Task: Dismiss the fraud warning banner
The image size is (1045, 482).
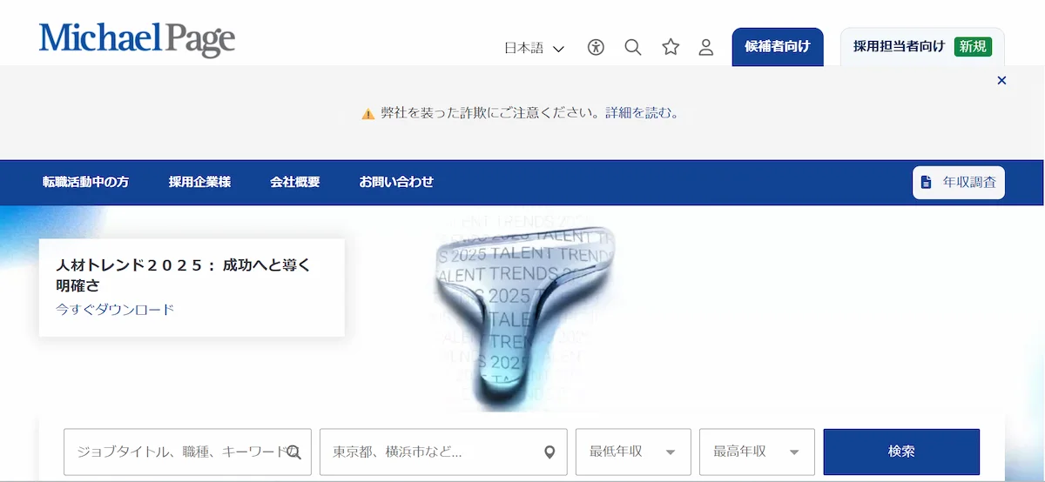Action: click(x=1001, y=80)
